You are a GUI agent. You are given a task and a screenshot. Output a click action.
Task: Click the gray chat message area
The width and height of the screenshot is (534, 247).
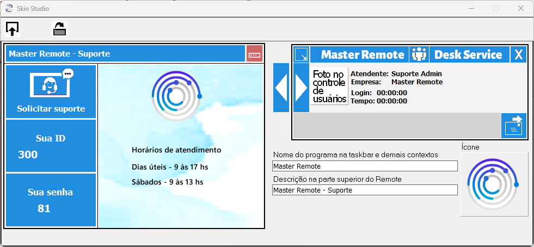(x=396, y=126)
